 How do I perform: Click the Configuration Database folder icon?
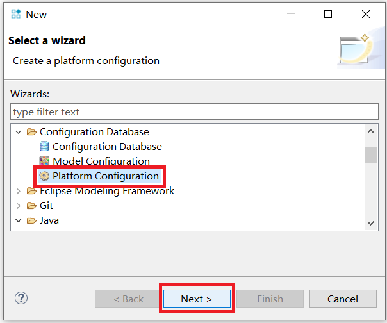[x=31, y=132]
